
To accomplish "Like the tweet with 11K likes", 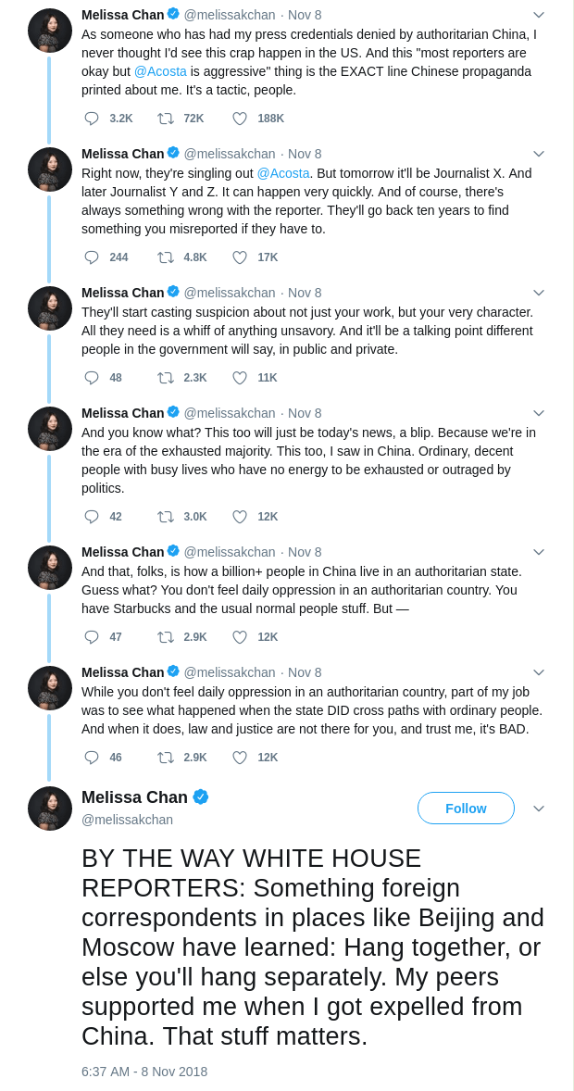I will (x=240, y=378).
